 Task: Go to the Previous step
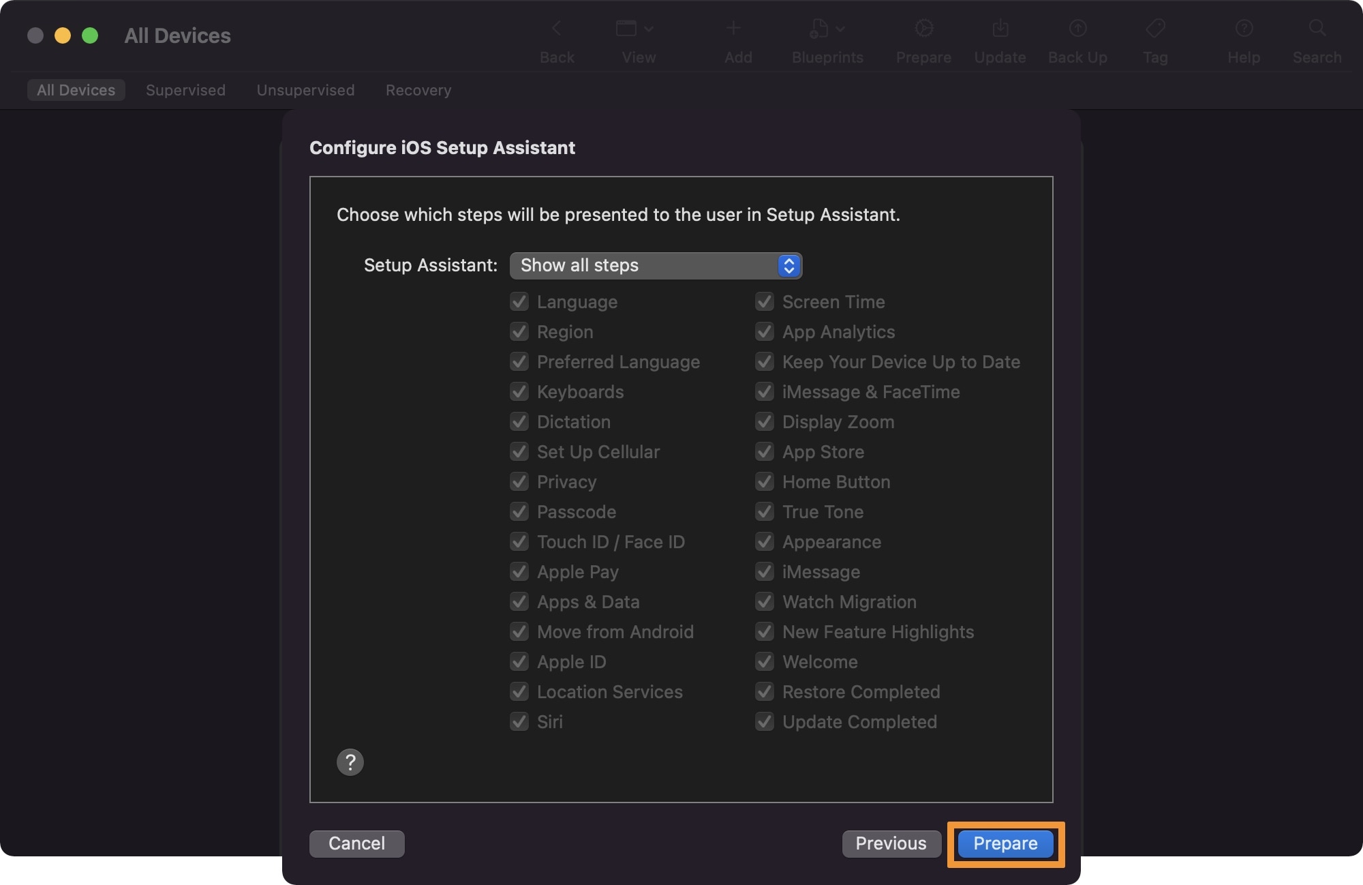click(x=891, y=843)
